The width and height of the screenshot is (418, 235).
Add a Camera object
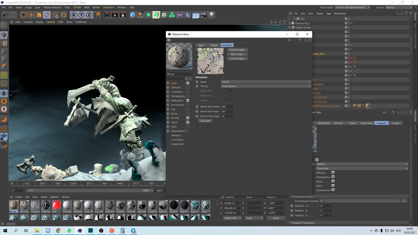tap(204, 15)
